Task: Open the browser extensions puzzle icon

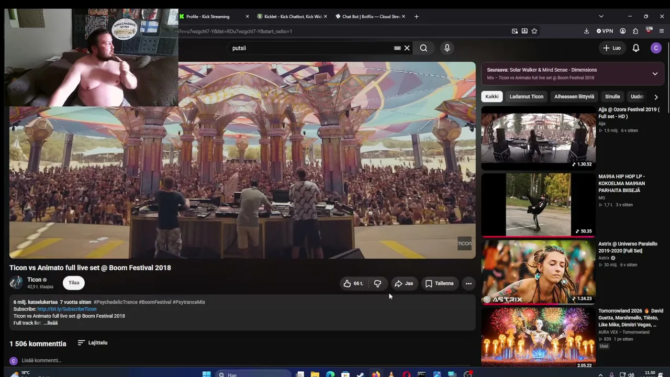Action: (x=635, y=31)
